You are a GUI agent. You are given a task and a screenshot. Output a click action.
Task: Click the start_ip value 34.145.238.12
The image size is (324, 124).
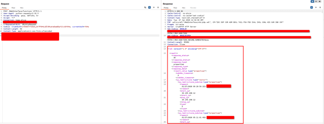tap(189, 93)
